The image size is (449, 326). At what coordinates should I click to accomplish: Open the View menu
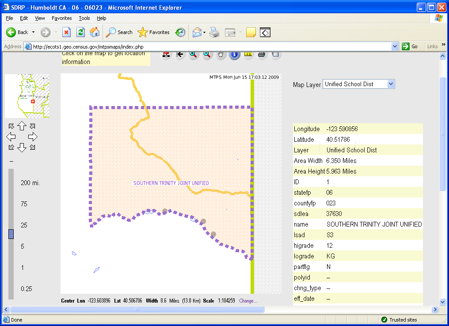tap(40, 18)
